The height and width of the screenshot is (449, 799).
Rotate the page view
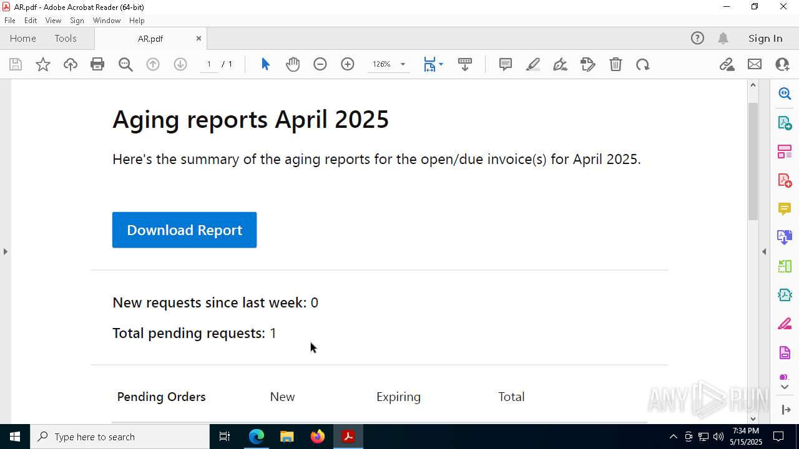click(643, 64)
